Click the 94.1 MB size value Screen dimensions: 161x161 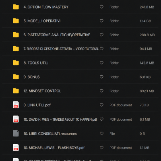pyautogui.click(x=146, y=49)
